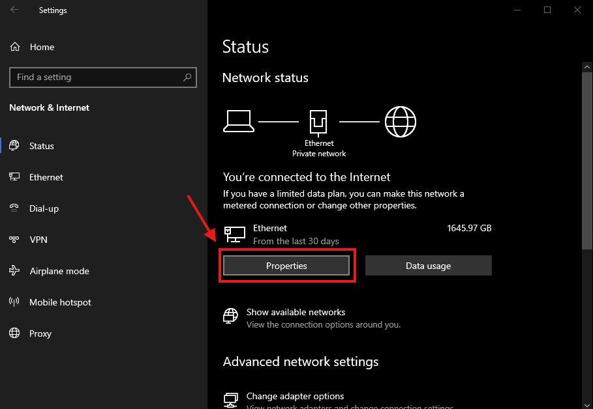The width and height of the screenshot is (593, 409).
Task: Select the Ethernet monitor icon in sidebar
Action: click(14, 176)
